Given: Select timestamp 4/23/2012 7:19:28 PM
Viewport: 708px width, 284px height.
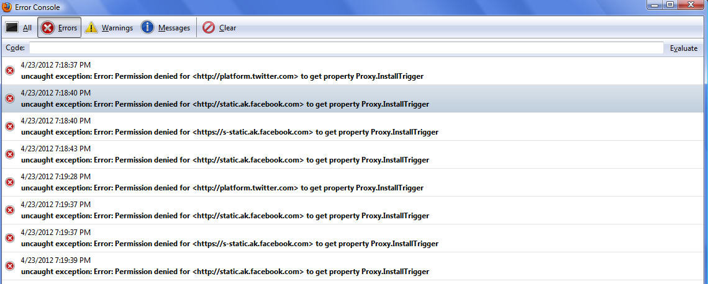Looking at the screenshot, I should point(56,176).
